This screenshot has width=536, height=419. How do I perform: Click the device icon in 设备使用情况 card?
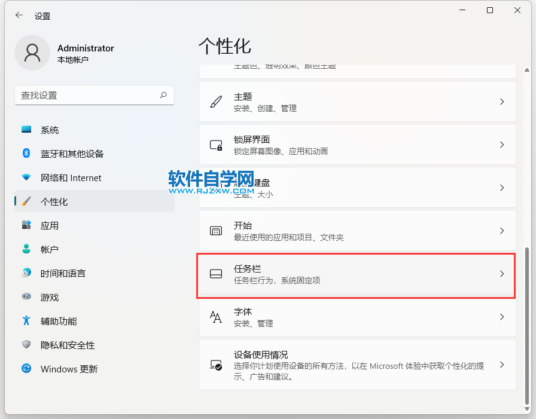point(216,365)
